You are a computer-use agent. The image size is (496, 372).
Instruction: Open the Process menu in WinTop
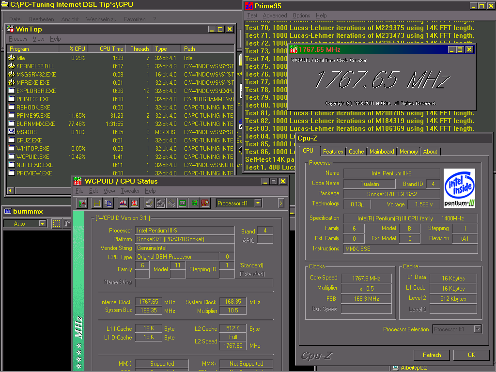[x=18, y=39]
